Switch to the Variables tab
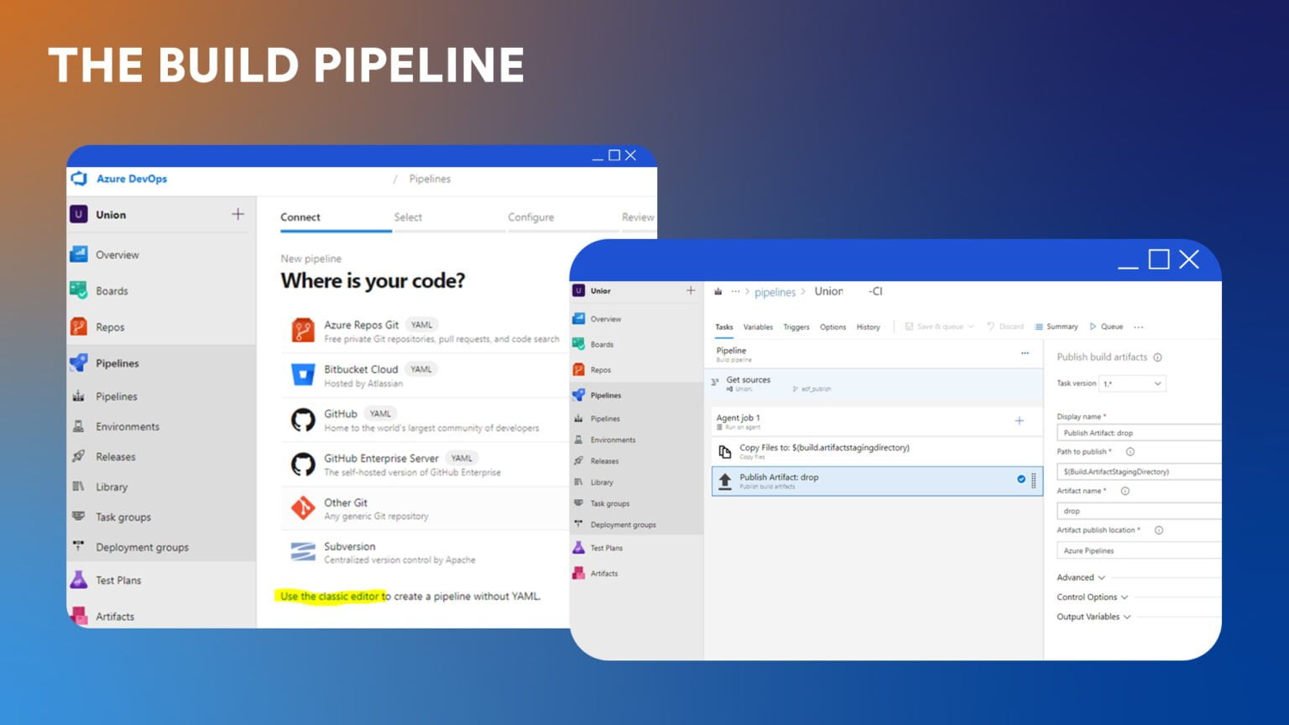The height and width of the screenshot is (725, 1289). coord(758,327)
